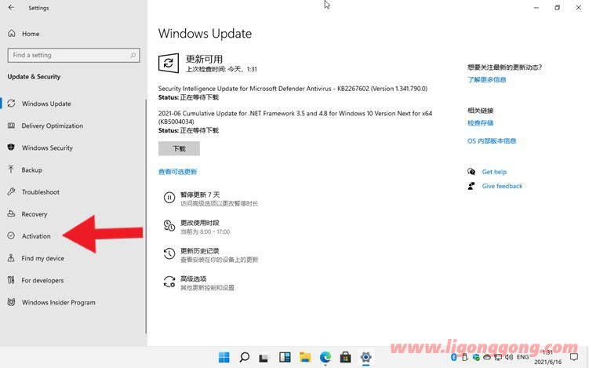This screenshot has width=589, height=368.
Task: Open 更改使用时段 active hours option
Action: pyautogui.click(x=200, y=223)
